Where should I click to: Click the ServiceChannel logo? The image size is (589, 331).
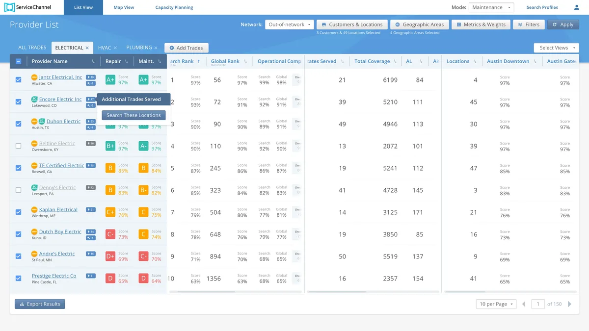coord(27,7)
